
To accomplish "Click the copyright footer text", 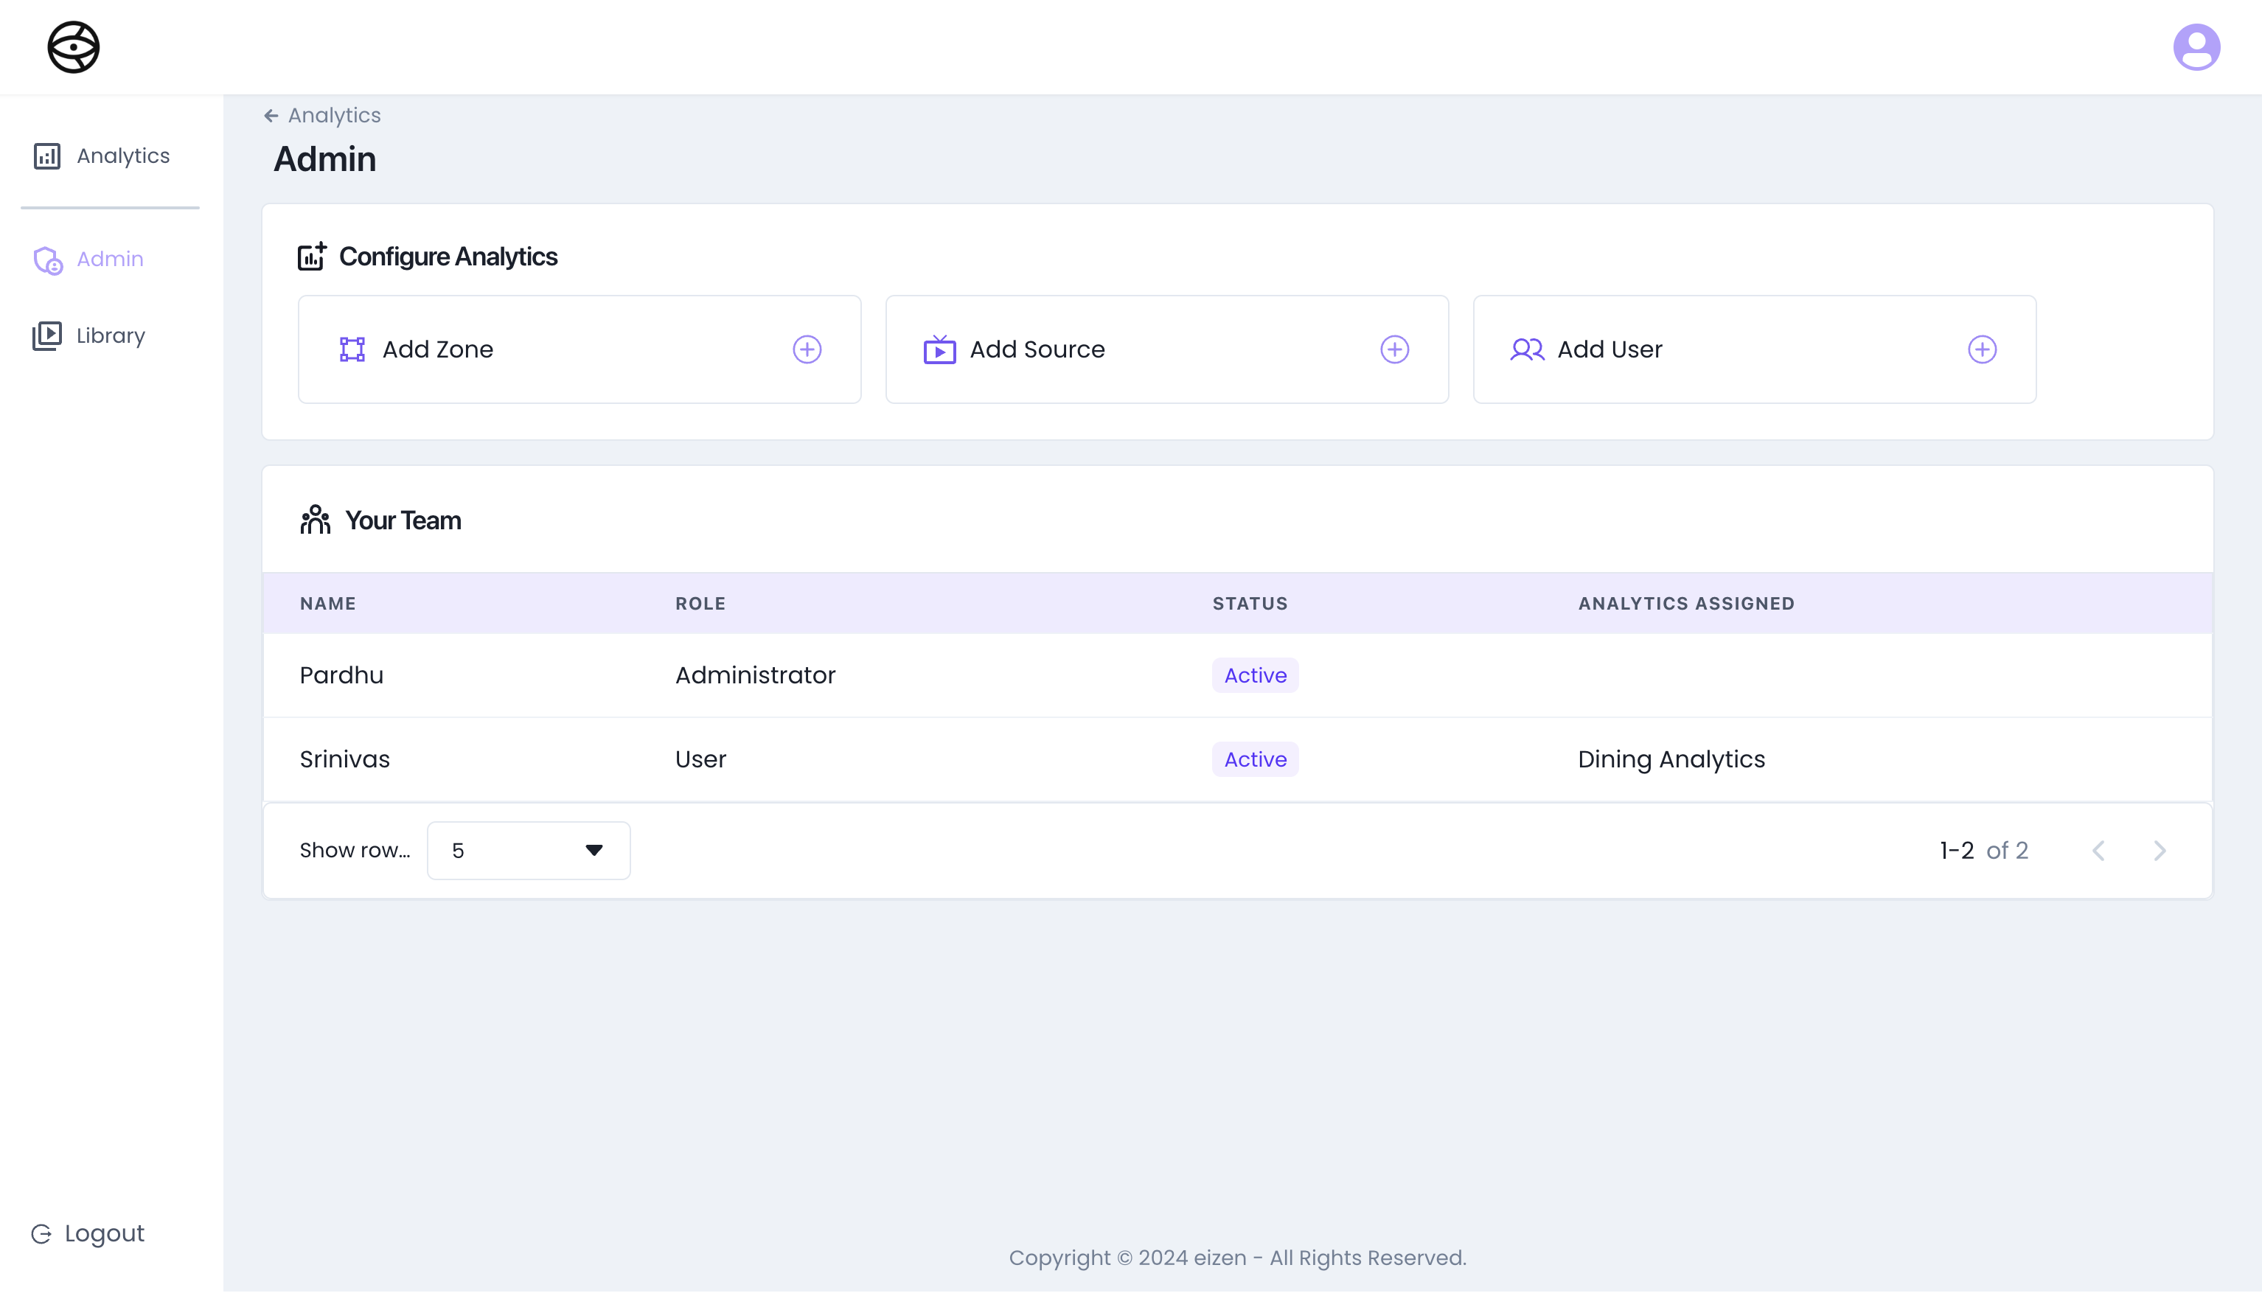I will [1237, 1258].
